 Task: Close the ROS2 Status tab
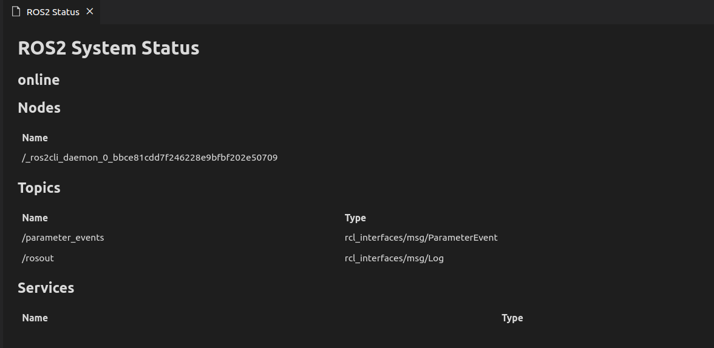pyautogui.click(x=90, y=12)
